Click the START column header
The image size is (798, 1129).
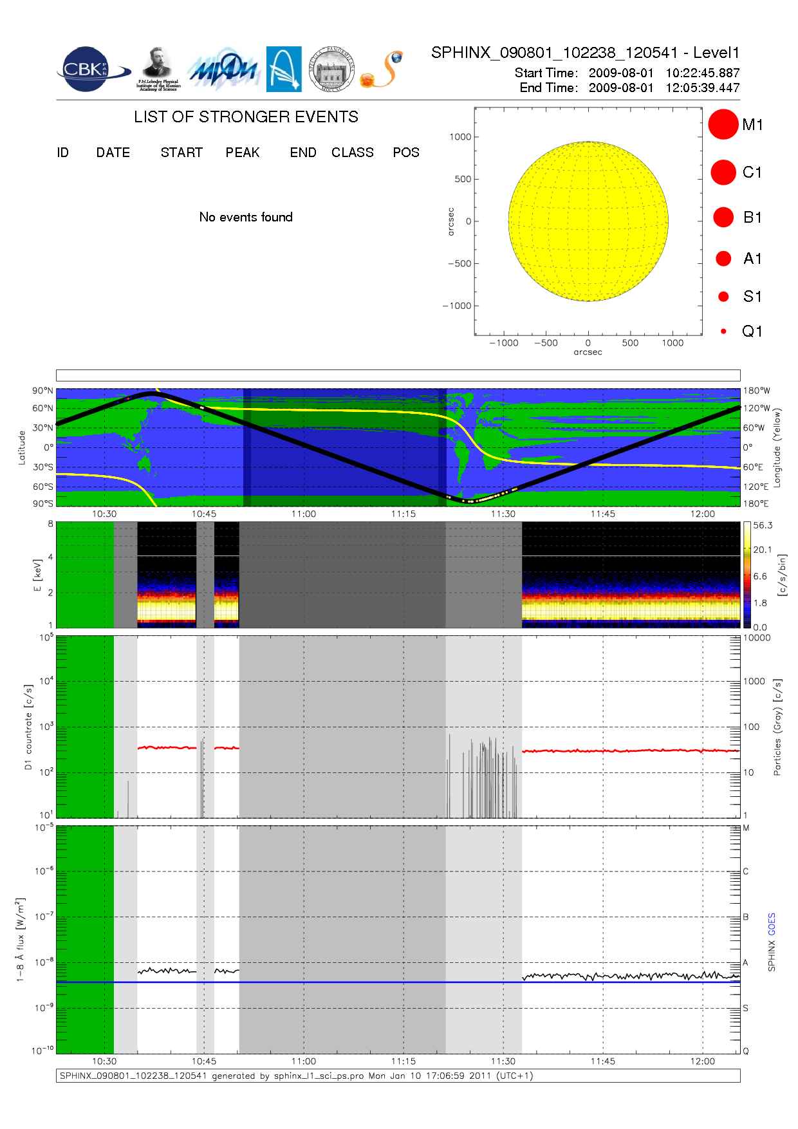(x=181, y=153)
